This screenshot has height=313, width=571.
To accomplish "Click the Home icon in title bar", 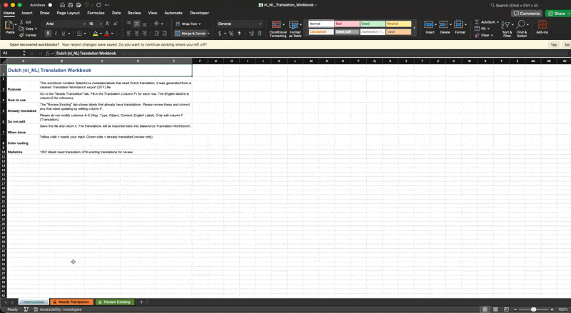I will click(x=62, y=5).
